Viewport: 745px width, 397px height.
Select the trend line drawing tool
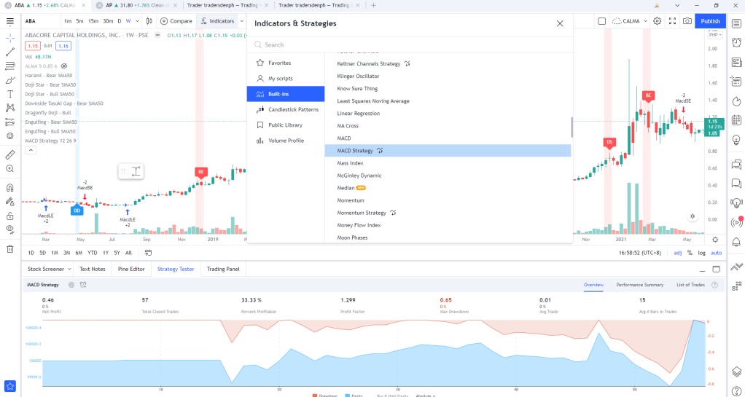pyautogui.click(x=10, y=52)
